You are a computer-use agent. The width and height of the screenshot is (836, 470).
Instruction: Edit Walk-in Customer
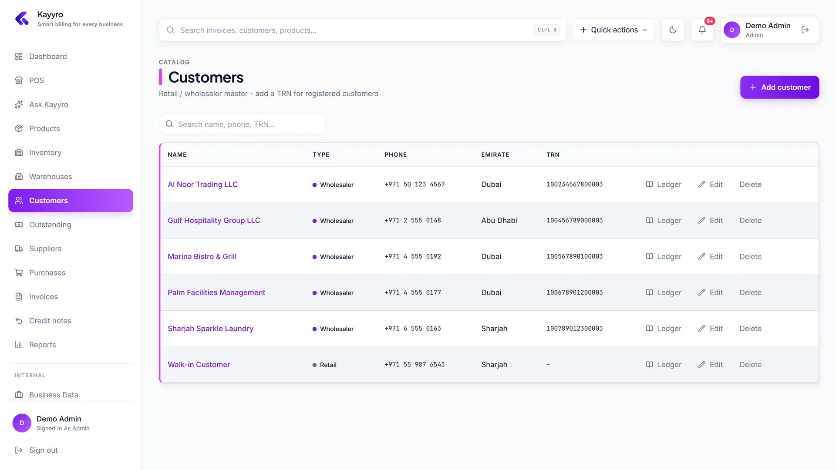click(x=710, y=365)
